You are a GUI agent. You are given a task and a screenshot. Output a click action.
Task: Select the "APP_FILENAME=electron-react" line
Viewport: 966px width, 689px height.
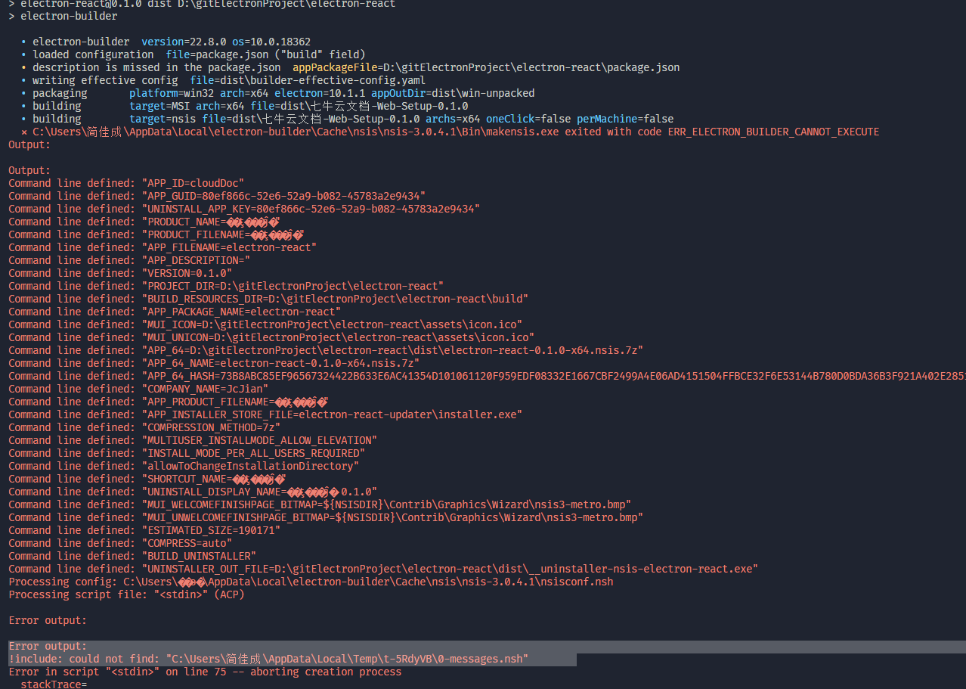(x=163, y=247)
